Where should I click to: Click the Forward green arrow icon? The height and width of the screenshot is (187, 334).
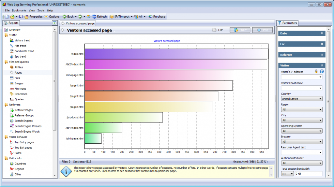coord(80,17)
